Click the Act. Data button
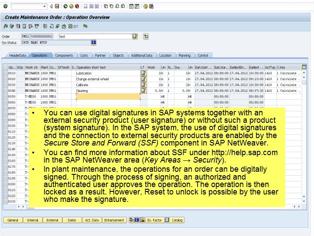This screenshot has width=314, height=236. [x=92, y=220]
